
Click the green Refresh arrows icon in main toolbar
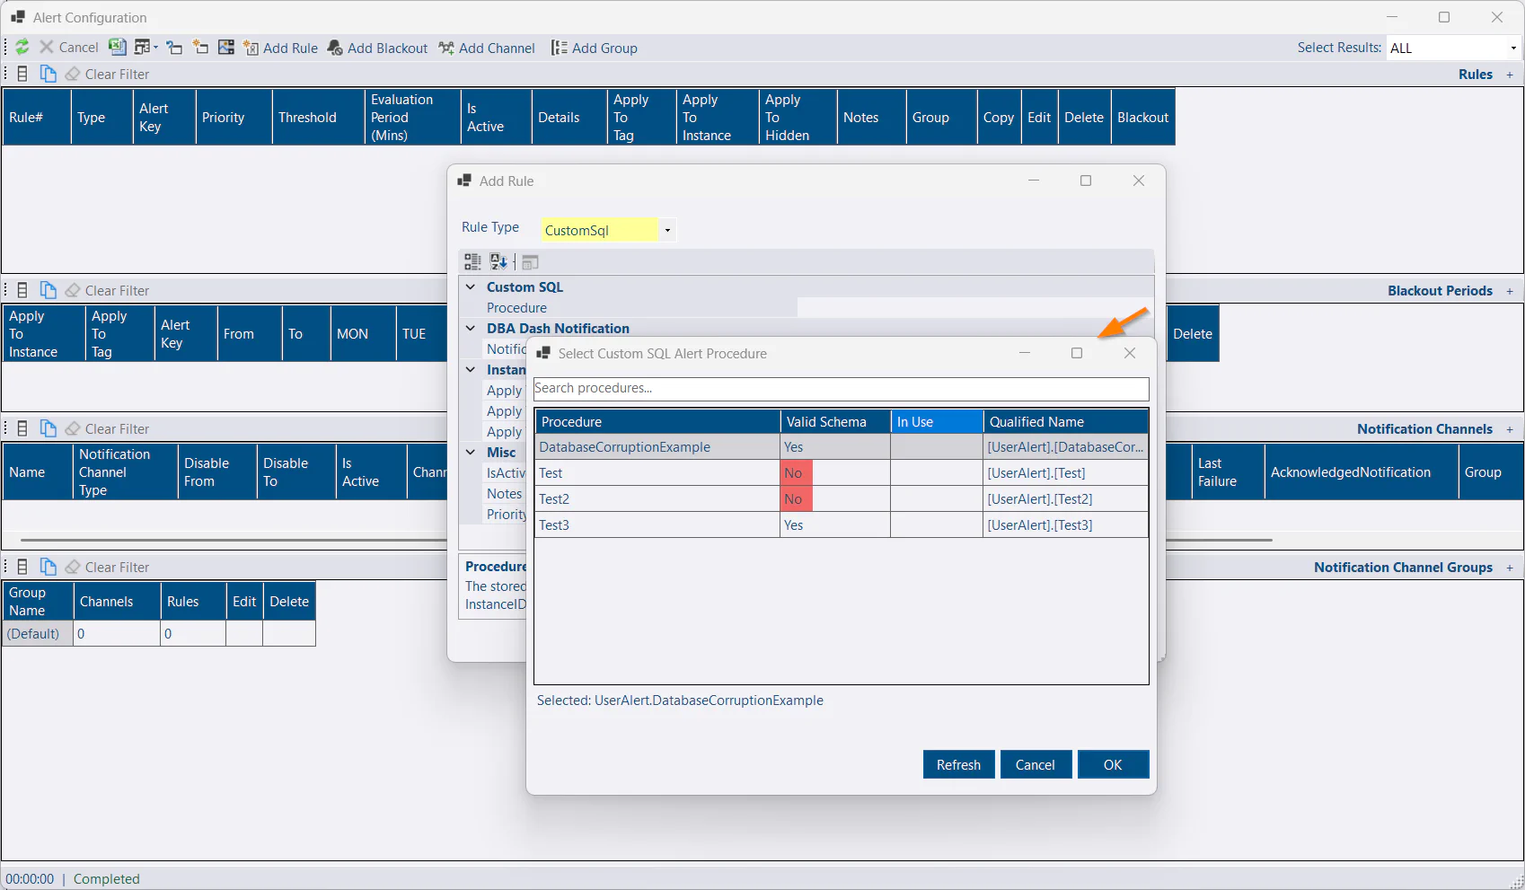22,48
